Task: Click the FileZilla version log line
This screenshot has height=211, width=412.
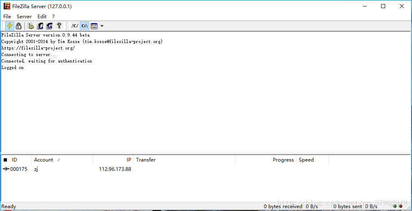Action: [46, 35]
